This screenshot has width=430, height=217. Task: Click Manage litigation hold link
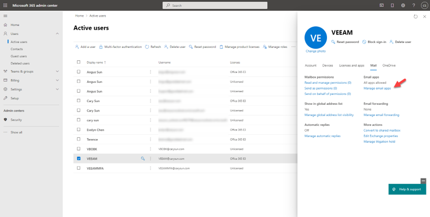(x=379, y=142)
